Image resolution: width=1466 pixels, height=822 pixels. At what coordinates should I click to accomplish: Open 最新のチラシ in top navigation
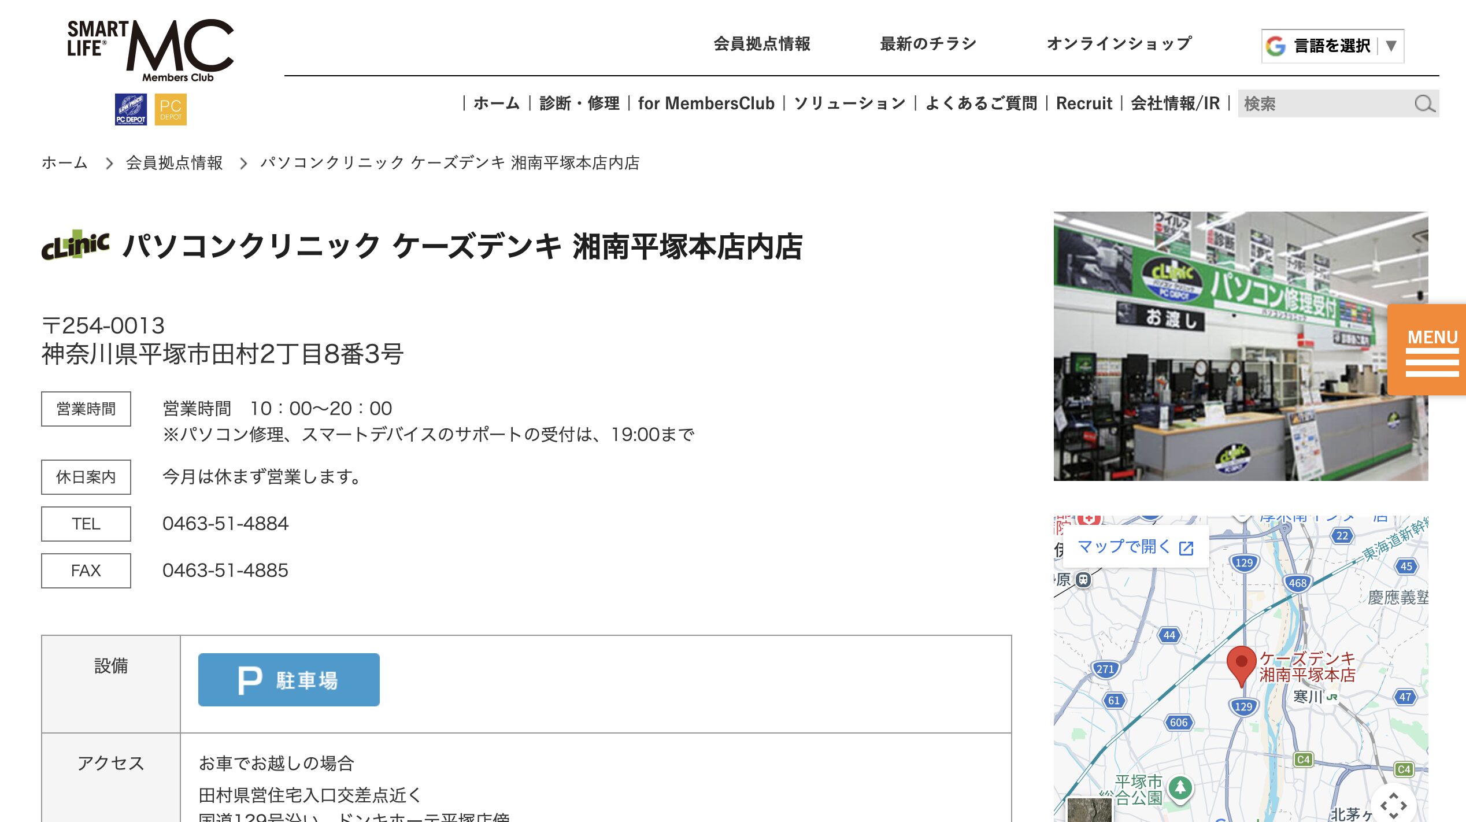pos(928,43)
